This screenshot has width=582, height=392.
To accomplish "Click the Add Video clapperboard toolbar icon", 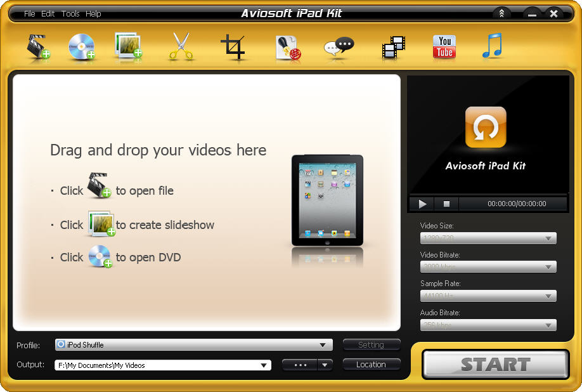I will [38, 47].
